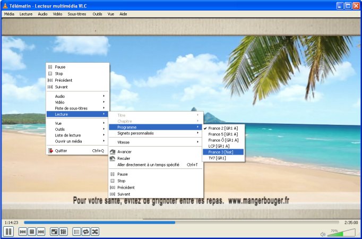Select France 3 [Nat] programme
The width and height of the screenshot is (362, 239).
click(x=223, y=152)
